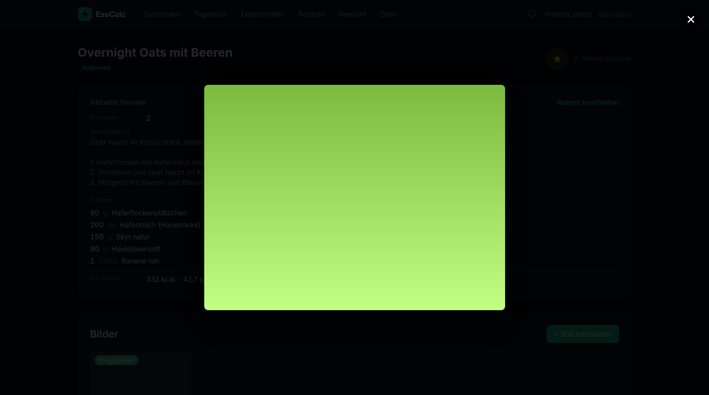Viewport: 709px width, 395px height.
Task: Toggle the favorite star for this recipe
Action: pos(557,59)
